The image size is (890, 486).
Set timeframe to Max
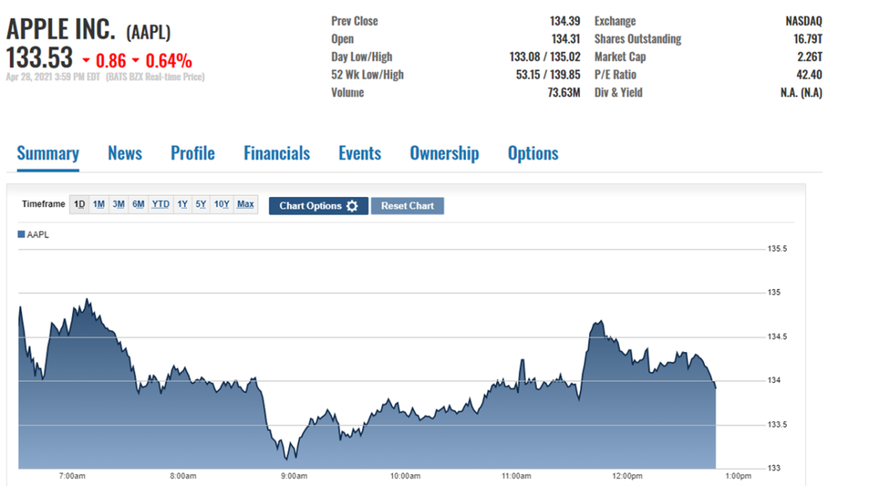(x=245, y=204)
